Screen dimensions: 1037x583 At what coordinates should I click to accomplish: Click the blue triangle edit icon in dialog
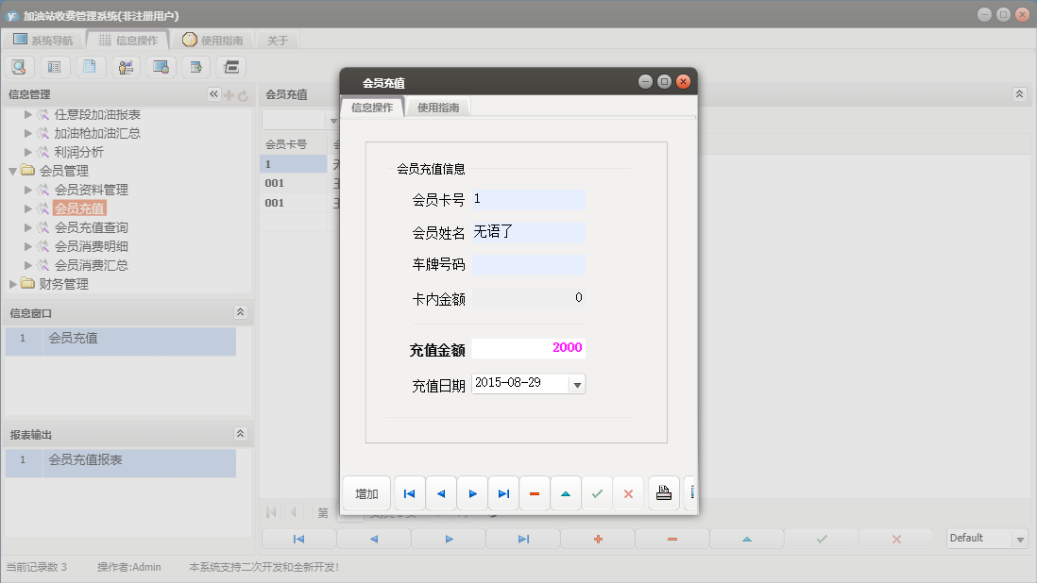566,492
